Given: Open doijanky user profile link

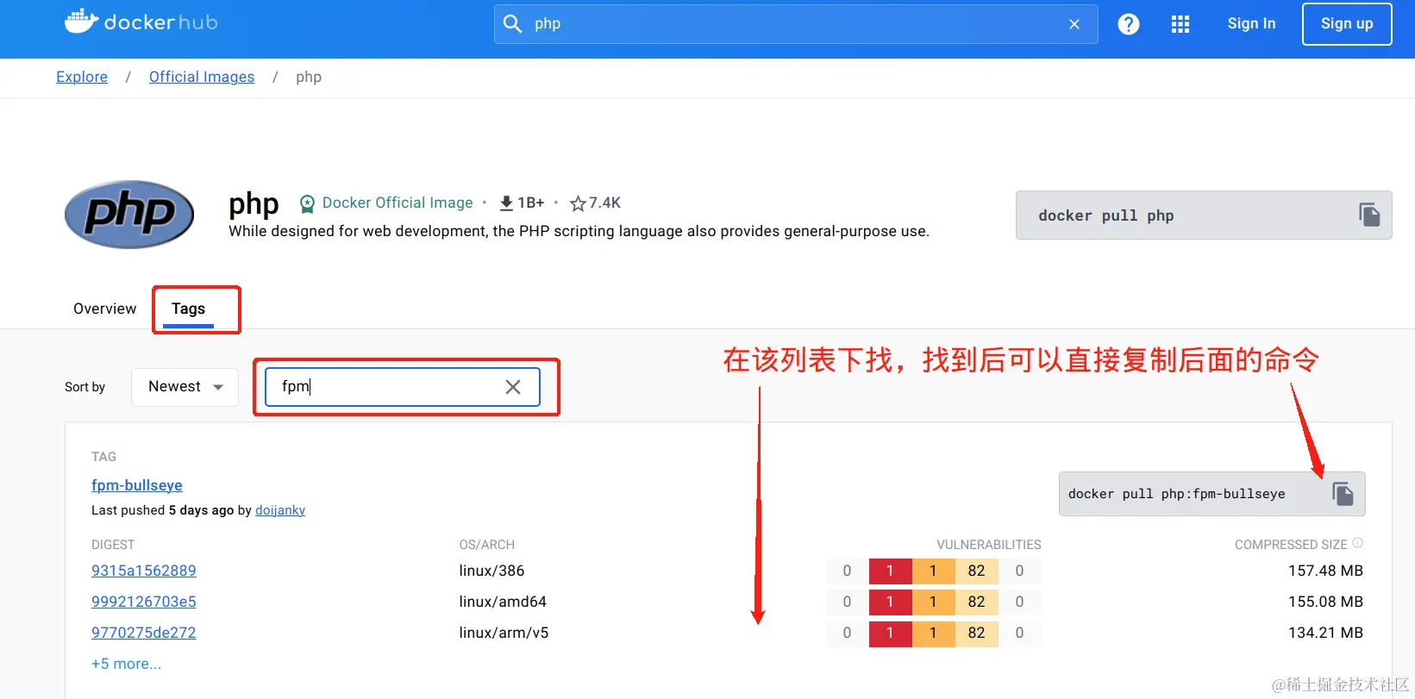Looking at the screenshot, I should [x=280, y=510].
